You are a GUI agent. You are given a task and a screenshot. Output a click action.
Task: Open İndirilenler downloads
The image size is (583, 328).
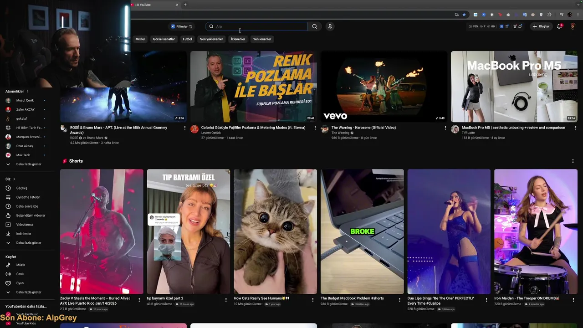coord(23,234)
